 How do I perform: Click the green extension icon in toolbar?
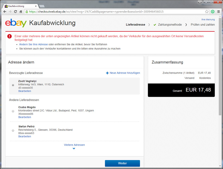(x=213, y=12)
